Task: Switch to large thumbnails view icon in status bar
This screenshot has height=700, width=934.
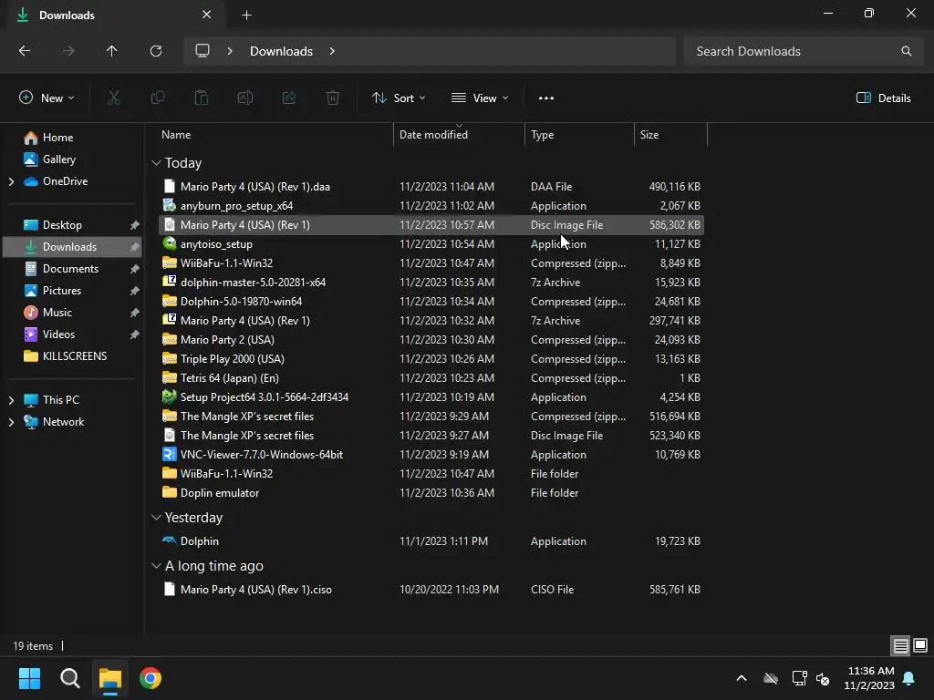Action: point(920,646)
